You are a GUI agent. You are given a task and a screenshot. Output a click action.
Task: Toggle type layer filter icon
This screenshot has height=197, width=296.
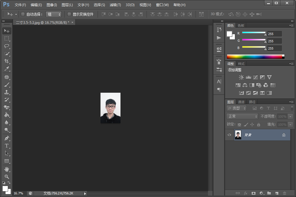click(268, 108)
